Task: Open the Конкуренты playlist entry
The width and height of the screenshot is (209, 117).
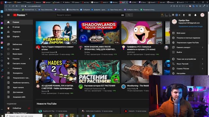Action: [18, 73]
